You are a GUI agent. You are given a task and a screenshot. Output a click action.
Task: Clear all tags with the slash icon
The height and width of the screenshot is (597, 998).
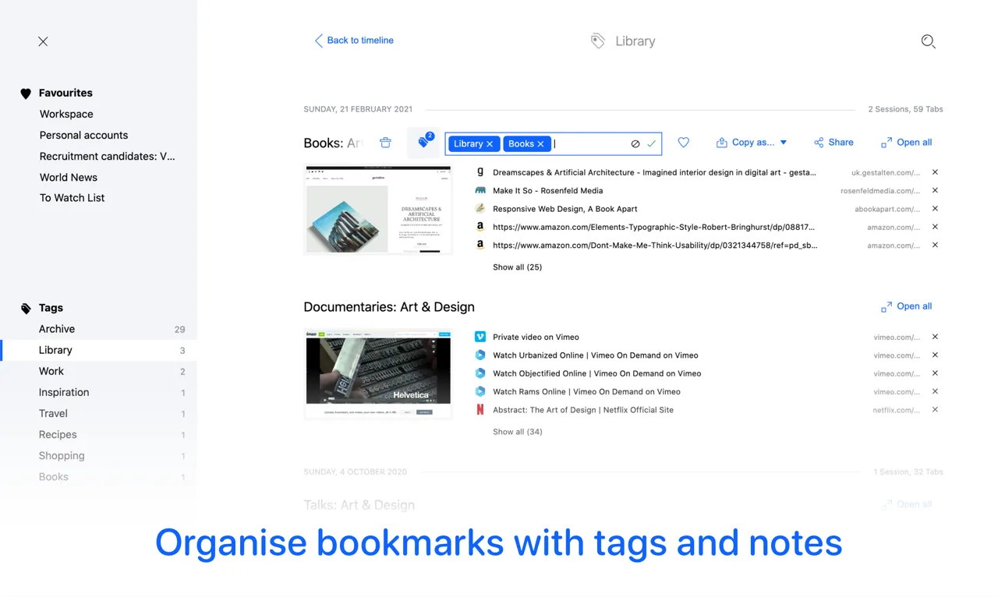[x=635, y=143]
